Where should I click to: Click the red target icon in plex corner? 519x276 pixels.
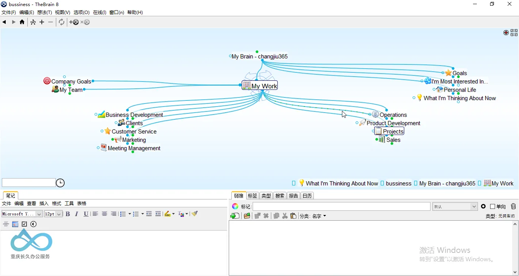(506, 33)
